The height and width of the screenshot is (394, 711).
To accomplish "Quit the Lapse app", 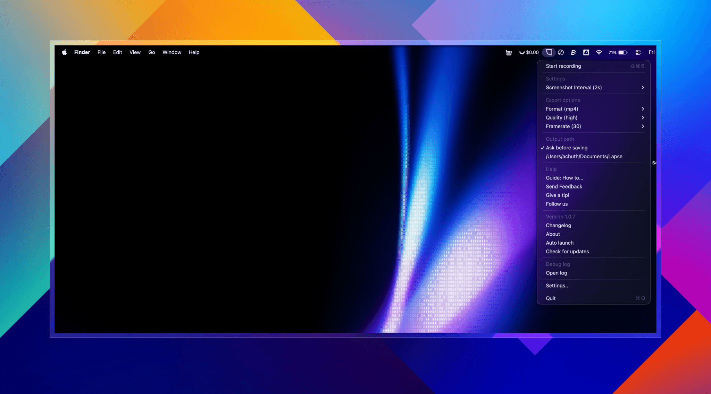I will (x=593, y=298).
